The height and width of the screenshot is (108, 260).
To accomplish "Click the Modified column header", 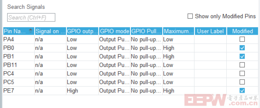I will tap(243, 31).
